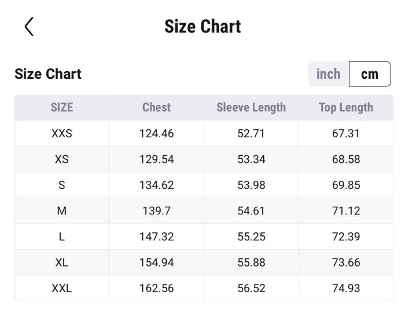Select the M size row
Image resolution: width=405 pixels, height=321 pixels.
62,211
